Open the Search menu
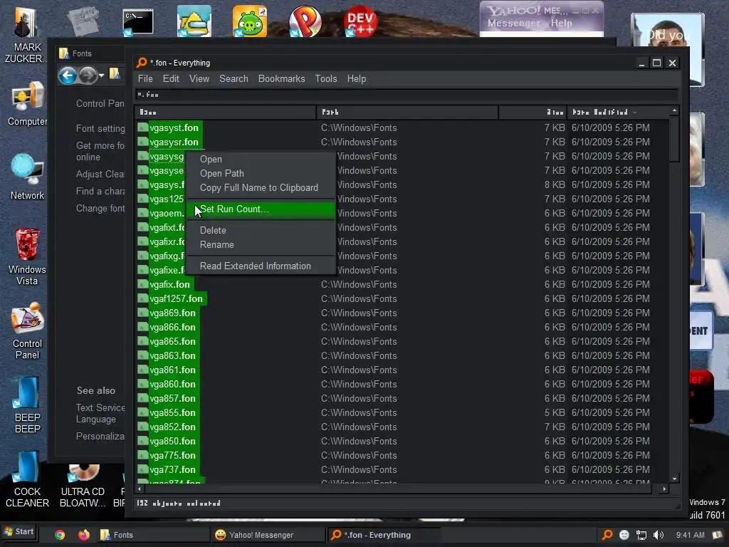 234,78
